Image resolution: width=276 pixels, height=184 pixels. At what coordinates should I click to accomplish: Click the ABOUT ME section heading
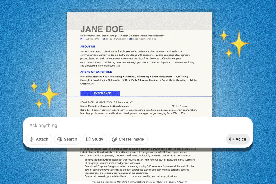coord(88,47)
